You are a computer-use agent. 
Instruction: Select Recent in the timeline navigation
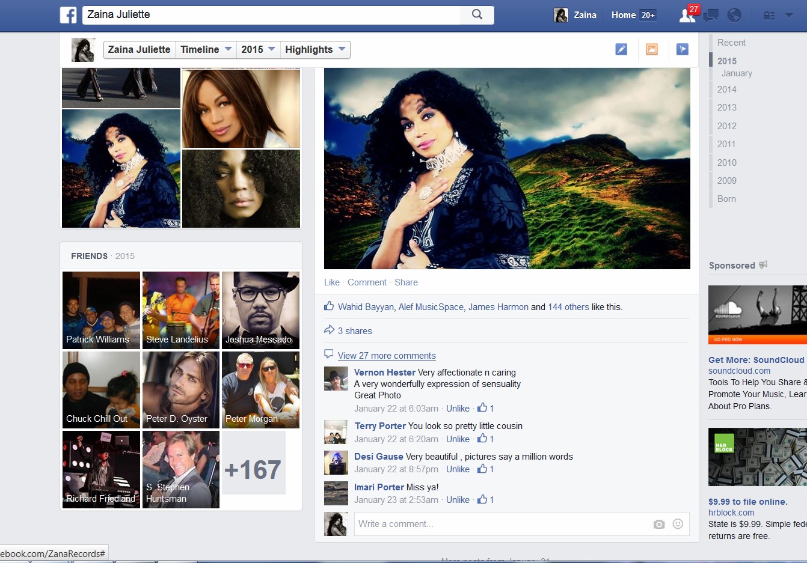(731, 43)
